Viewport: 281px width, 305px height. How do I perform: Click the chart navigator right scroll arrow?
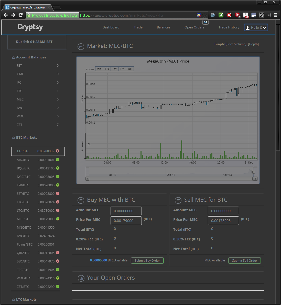[256, 179]
